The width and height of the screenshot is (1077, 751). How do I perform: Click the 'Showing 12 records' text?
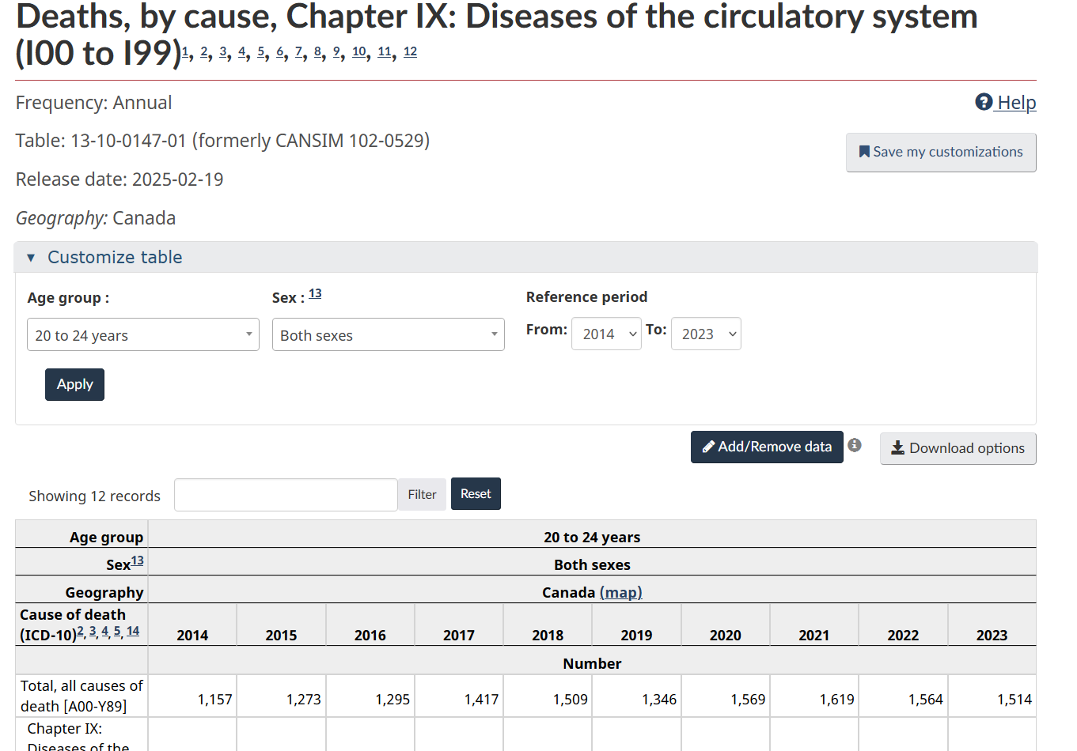(94, 496)
